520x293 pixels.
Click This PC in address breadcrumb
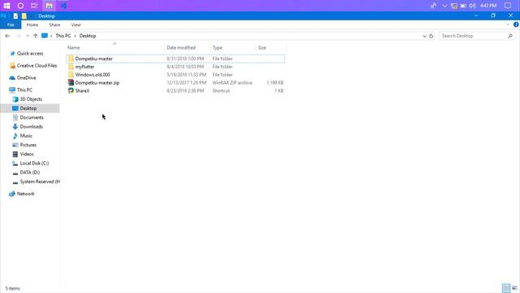63,36
